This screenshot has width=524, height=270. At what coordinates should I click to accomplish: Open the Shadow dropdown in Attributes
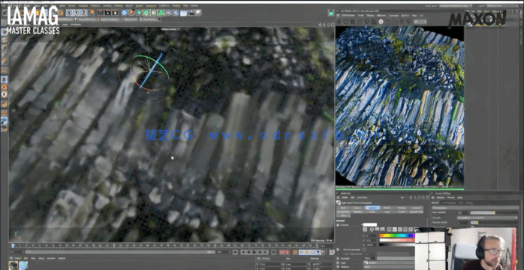click(389, 267)
